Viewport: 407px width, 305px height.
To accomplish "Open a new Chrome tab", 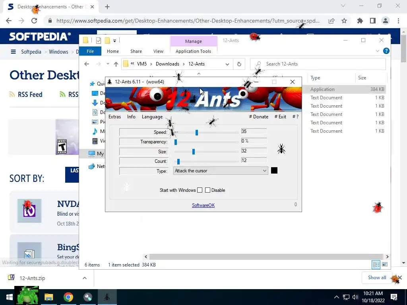I will click(107, 7).
